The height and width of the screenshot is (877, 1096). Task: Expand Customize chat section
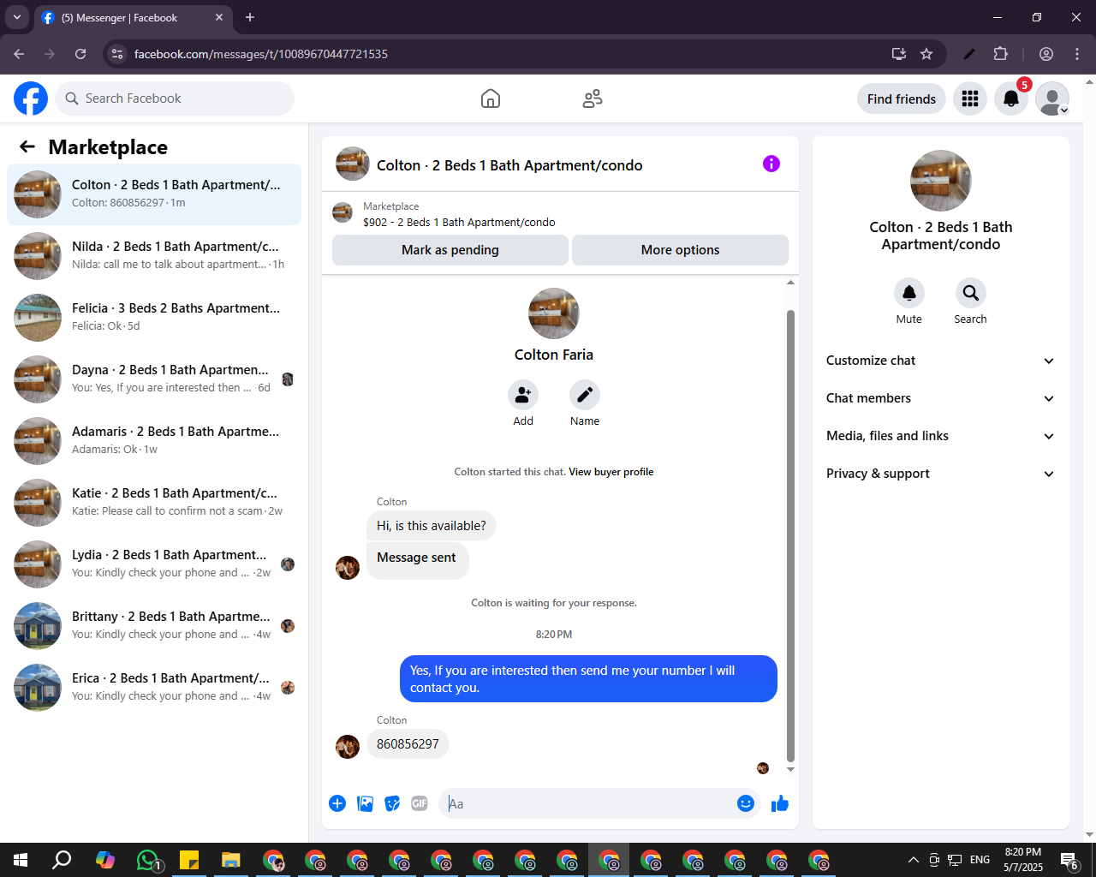940,361
